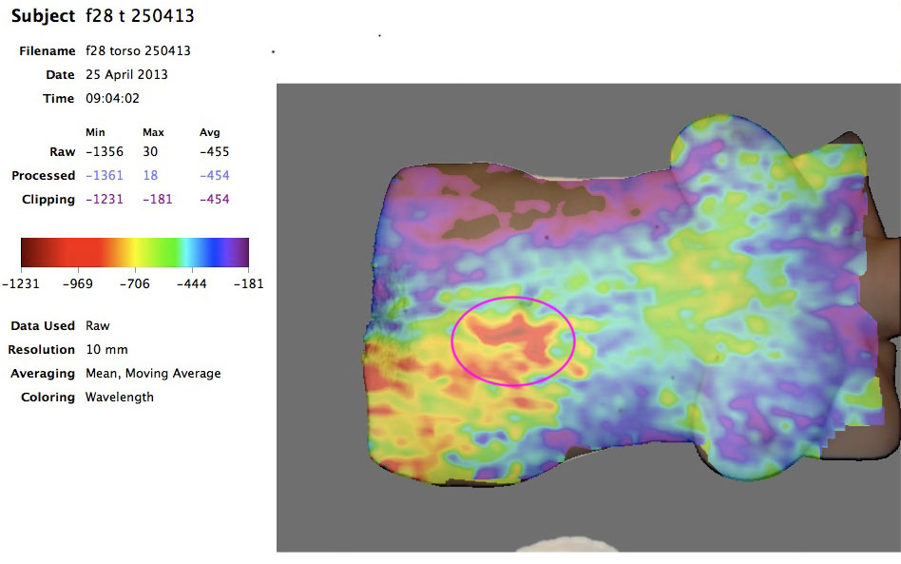Select the Processed row label

point(44,175)
